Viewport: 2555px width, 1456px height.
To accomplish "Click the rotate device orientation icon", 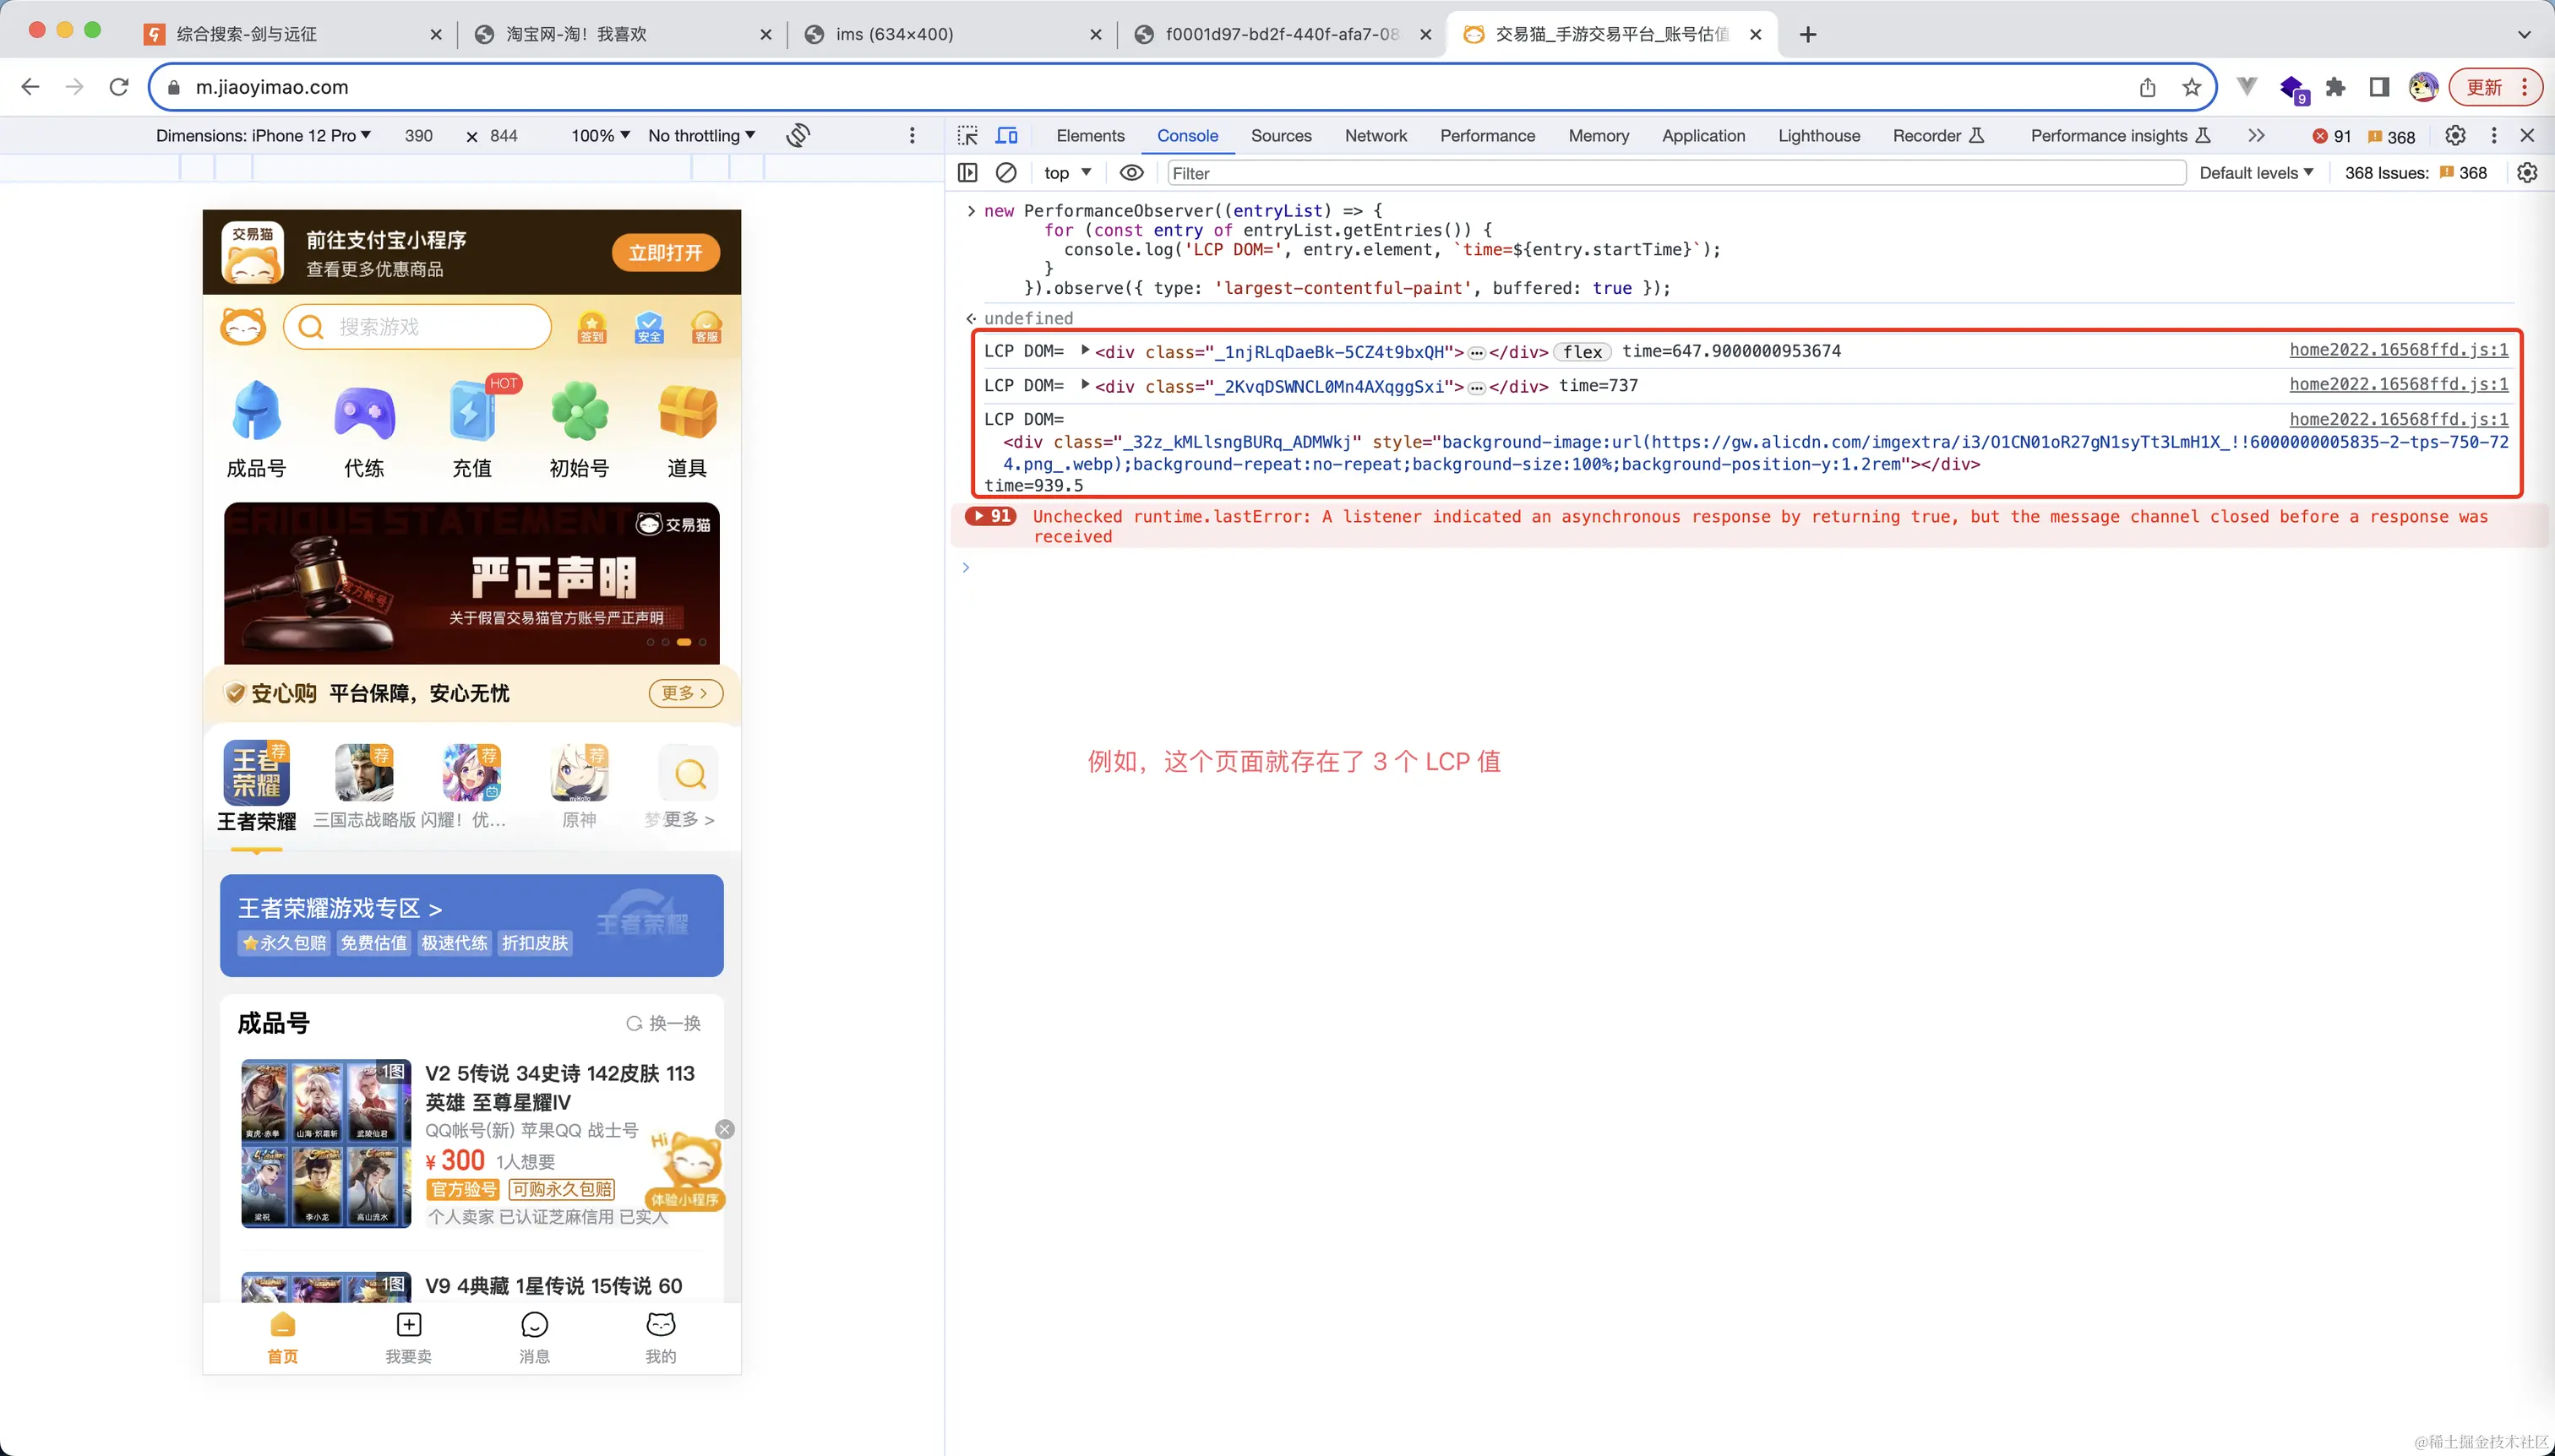I will (798, 135).
